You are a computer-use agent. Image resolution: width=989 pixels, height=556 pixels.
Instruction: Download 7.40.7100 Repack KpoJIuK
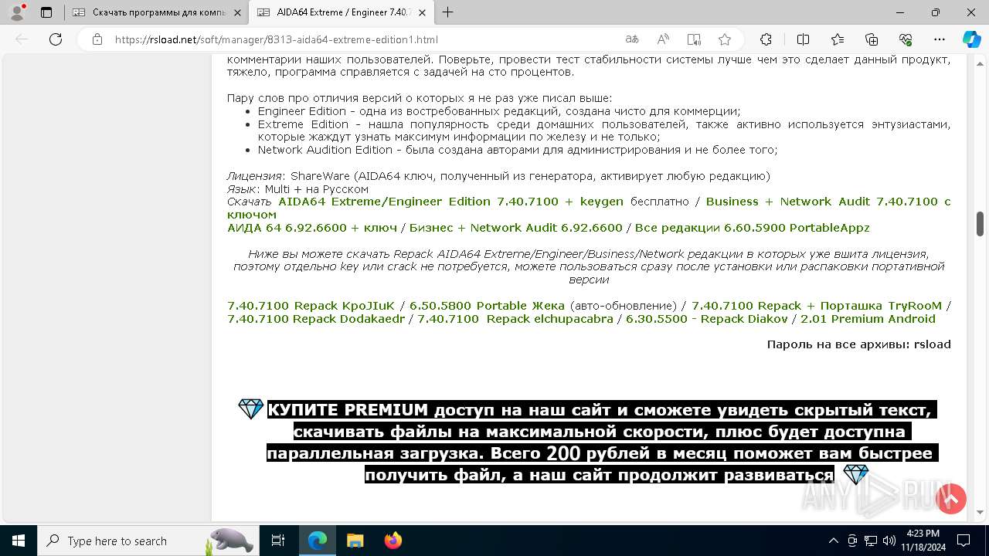coord(311,306)
